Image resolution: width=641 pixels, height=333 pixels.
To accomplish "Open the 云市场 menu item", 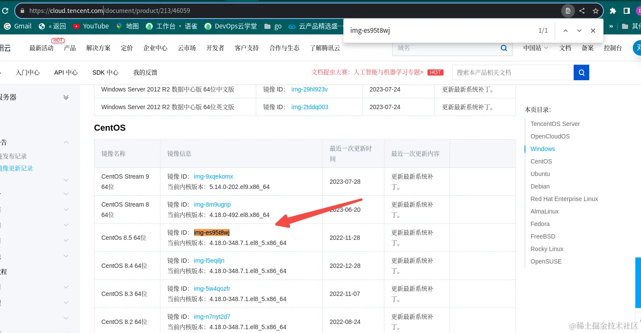I will coord(187,48).
